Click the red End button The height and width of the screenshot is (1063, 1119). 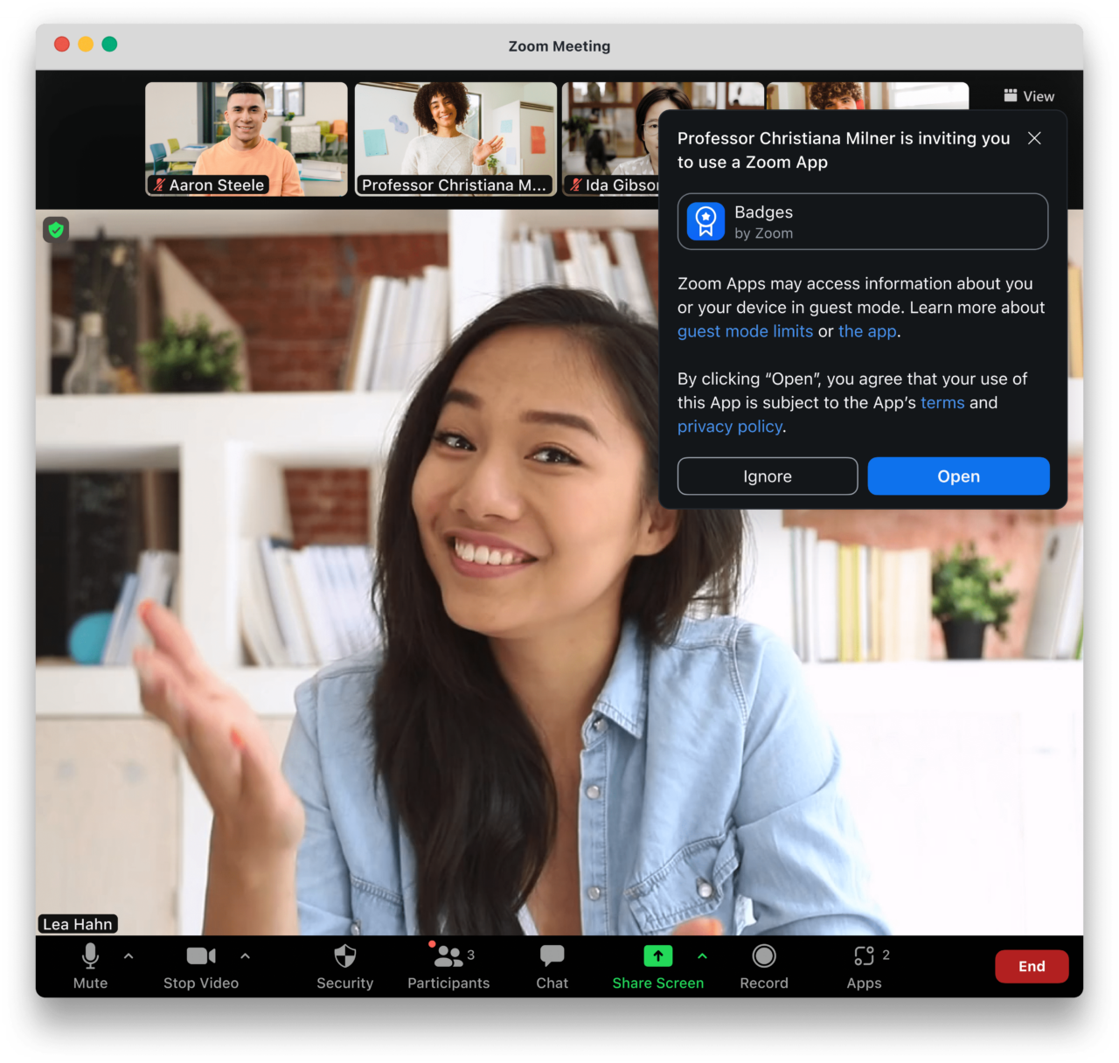(1031, 966)
